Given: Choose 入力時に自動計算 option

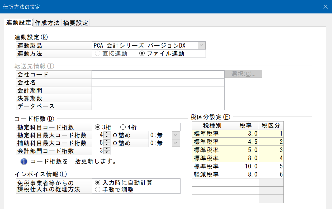Looking at the screenshot, I should (x=98, y=183).
